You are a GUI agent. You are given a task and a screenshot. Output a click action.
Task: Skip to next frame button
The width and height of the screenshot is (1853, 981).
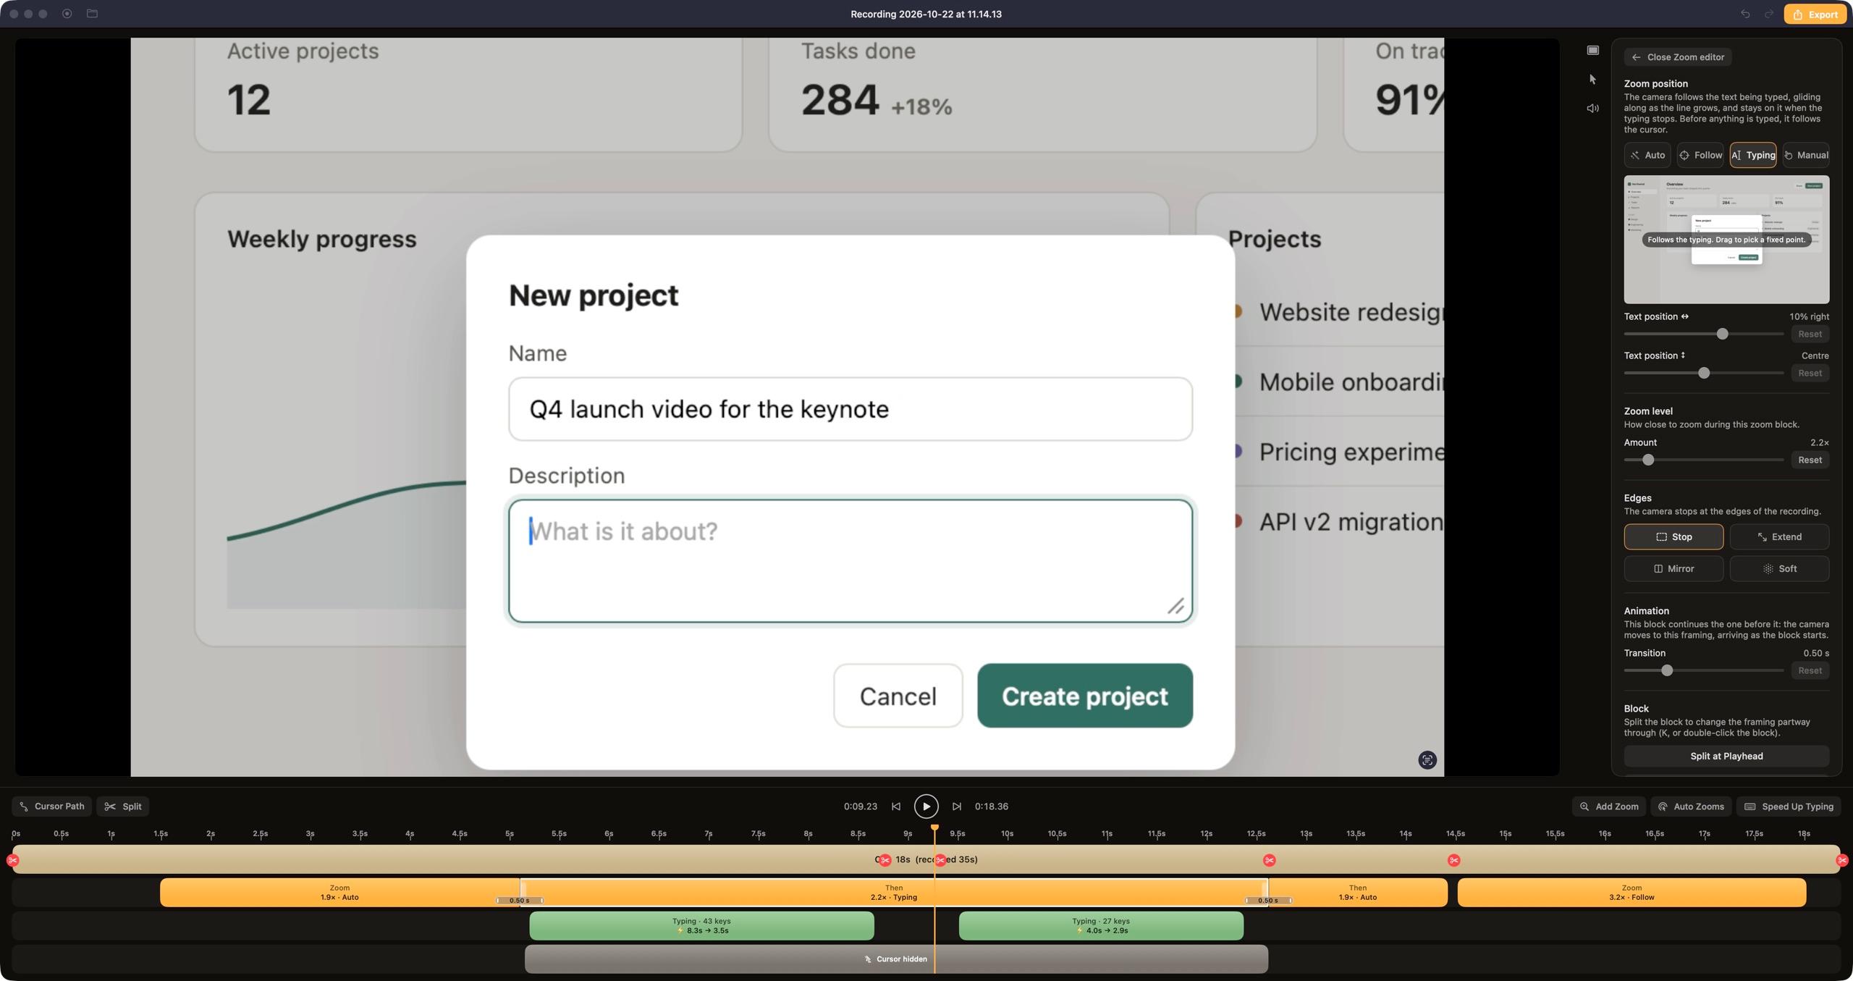click(x=956, y=806)
